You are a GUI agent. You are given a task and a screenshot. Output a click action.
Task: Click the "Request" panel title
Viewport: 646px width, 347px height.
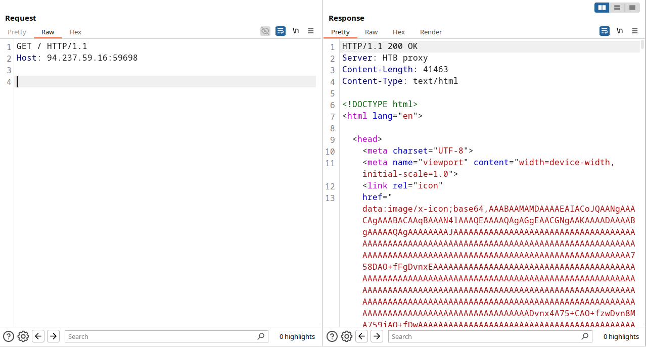click(x=21, y=18)
